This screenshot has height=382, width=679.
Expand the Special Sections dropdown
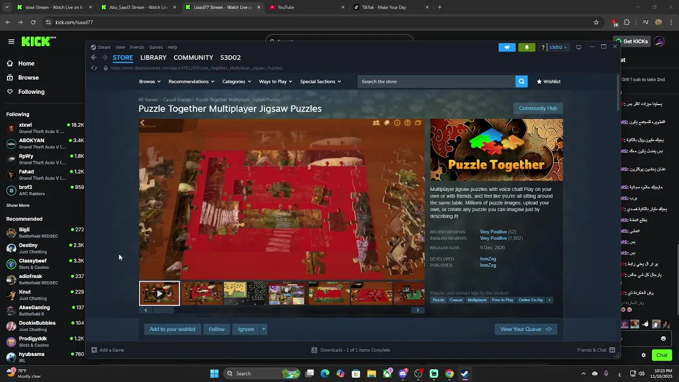[x=320, y=81]
